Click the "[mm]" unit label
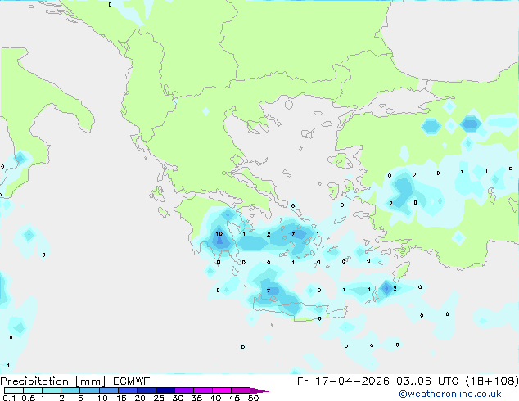 click(x=90, y=381)
